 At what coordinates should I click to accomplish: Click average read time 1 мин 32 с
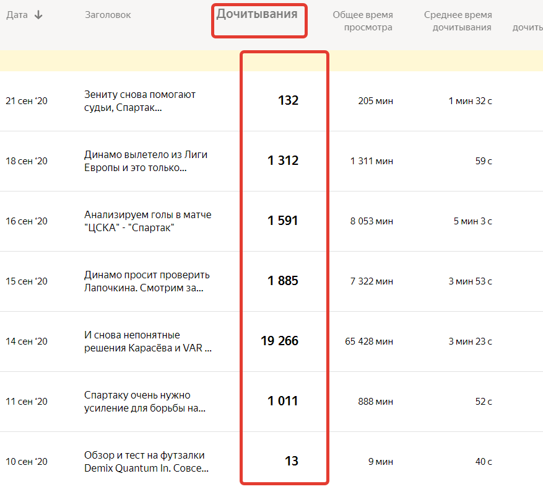[471, 101]
